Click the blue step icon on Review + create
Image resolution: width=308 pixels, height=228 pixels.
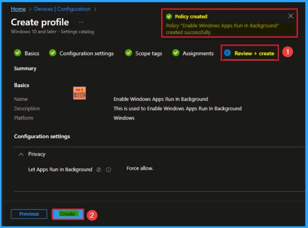(x=227, y=53)
